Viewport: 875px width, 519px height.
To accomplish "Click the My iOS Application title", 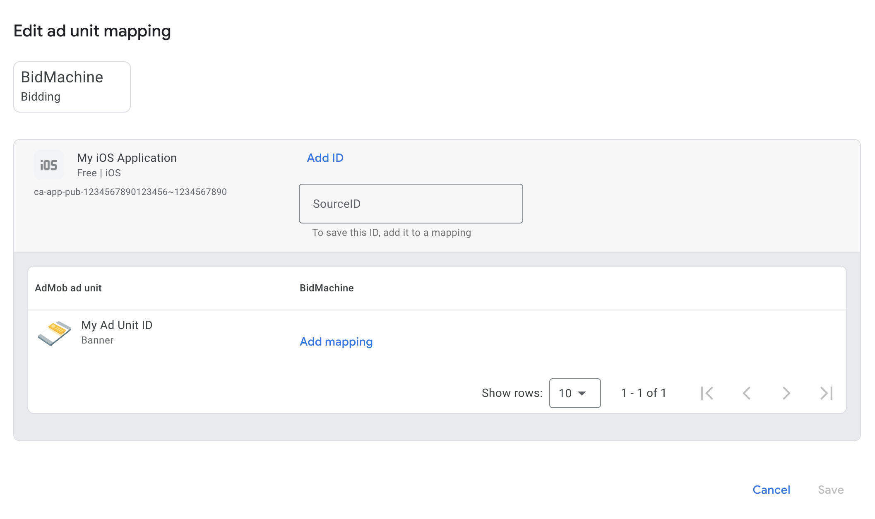I will (x=127, y=158).
